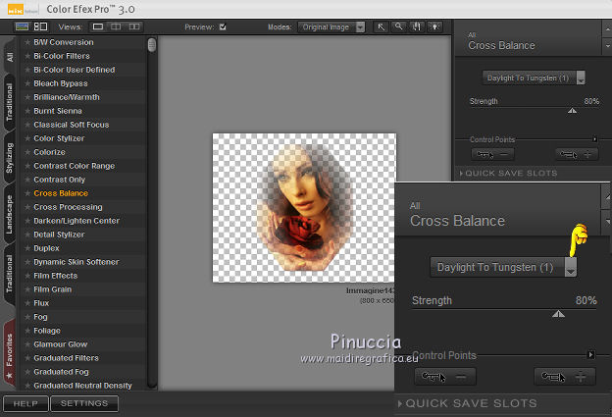612x417 pixels.
Task: Click Strength slider handle in enlarged callout
Action: tap(558, 314)
